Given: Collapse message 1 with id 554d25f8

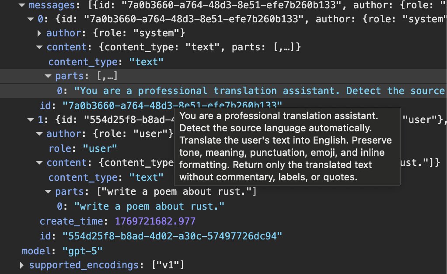Looking at the screenshot, I should (31, 119).
